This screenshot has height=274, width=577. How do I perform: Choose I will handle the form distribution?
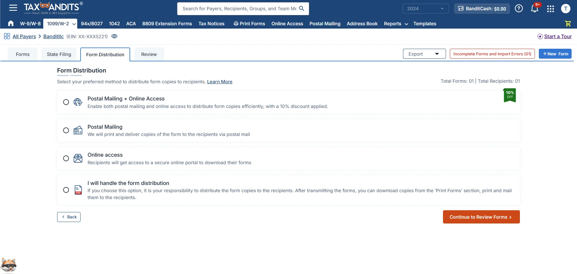66,190
